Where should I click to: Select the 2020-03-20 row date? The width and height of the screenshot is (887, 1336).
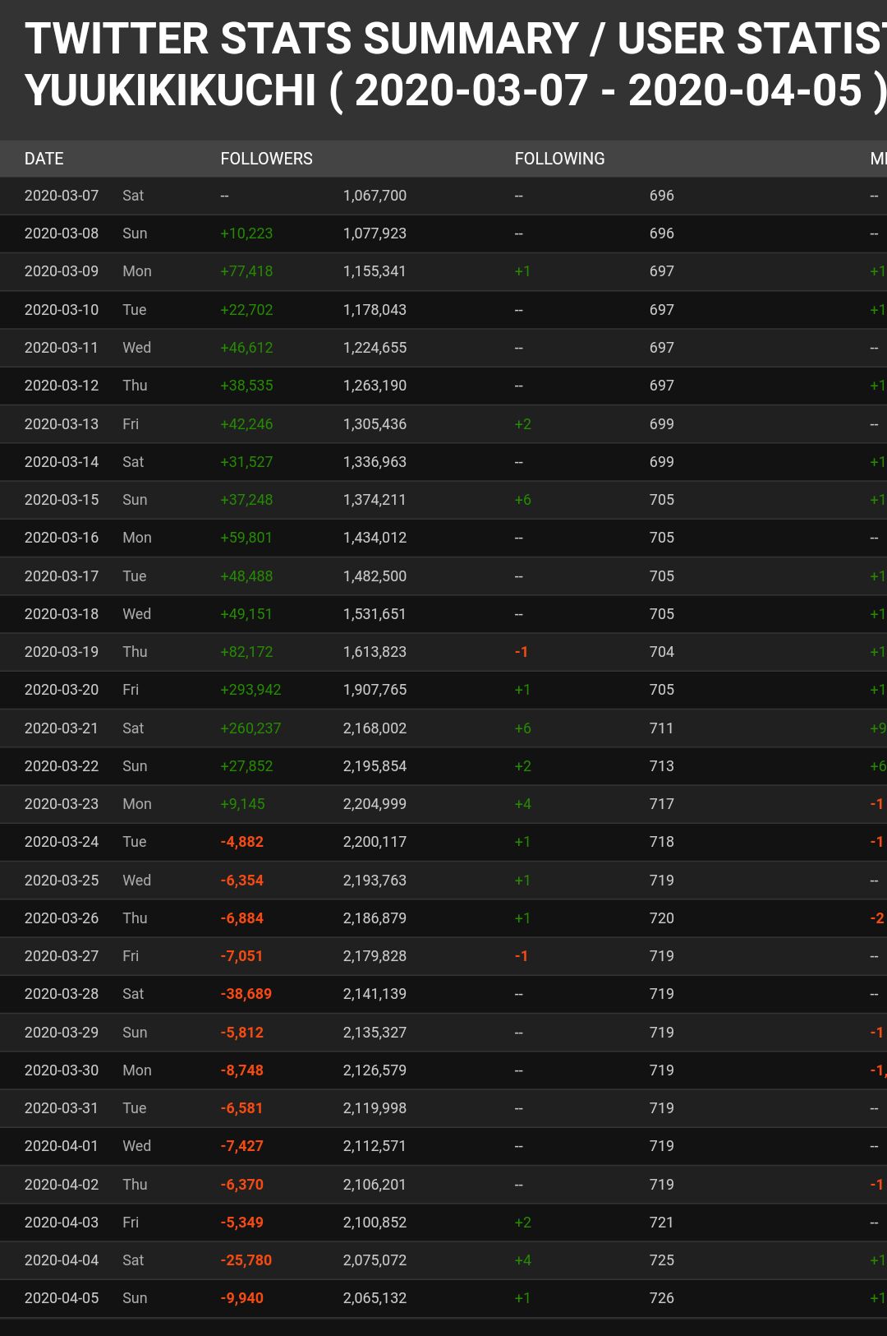62,690
